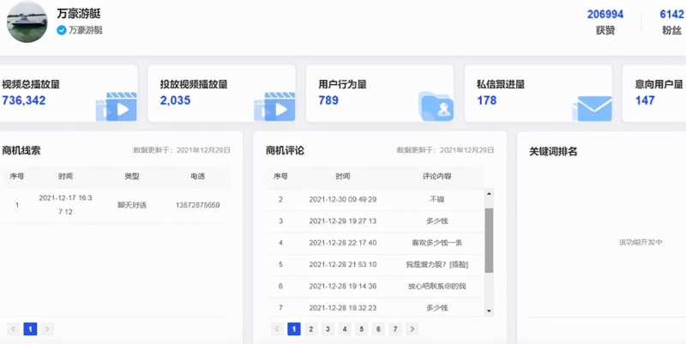Click comment 多少钱 in row 7

(x=436, y=308)
